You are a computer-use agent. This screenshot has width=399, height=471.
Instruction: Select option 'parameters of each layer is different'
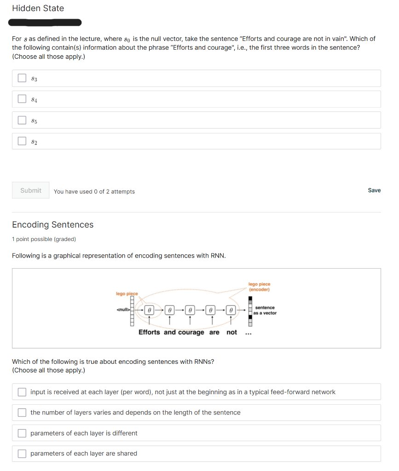(22, 433)
